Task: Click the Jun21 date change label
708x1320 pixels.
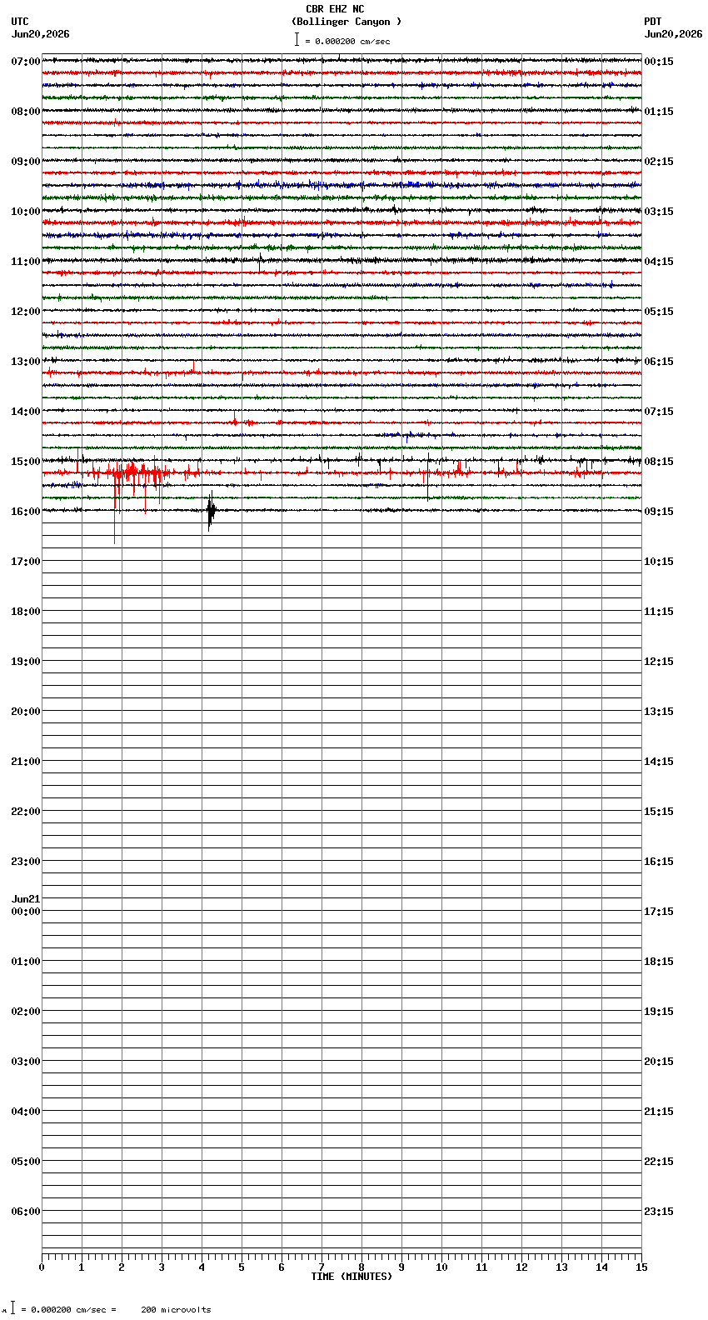Action: point(26,899)
